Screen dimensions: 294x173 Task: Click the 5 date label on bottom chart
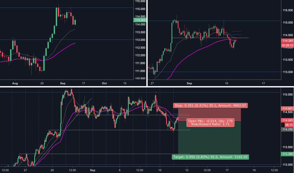120,170
